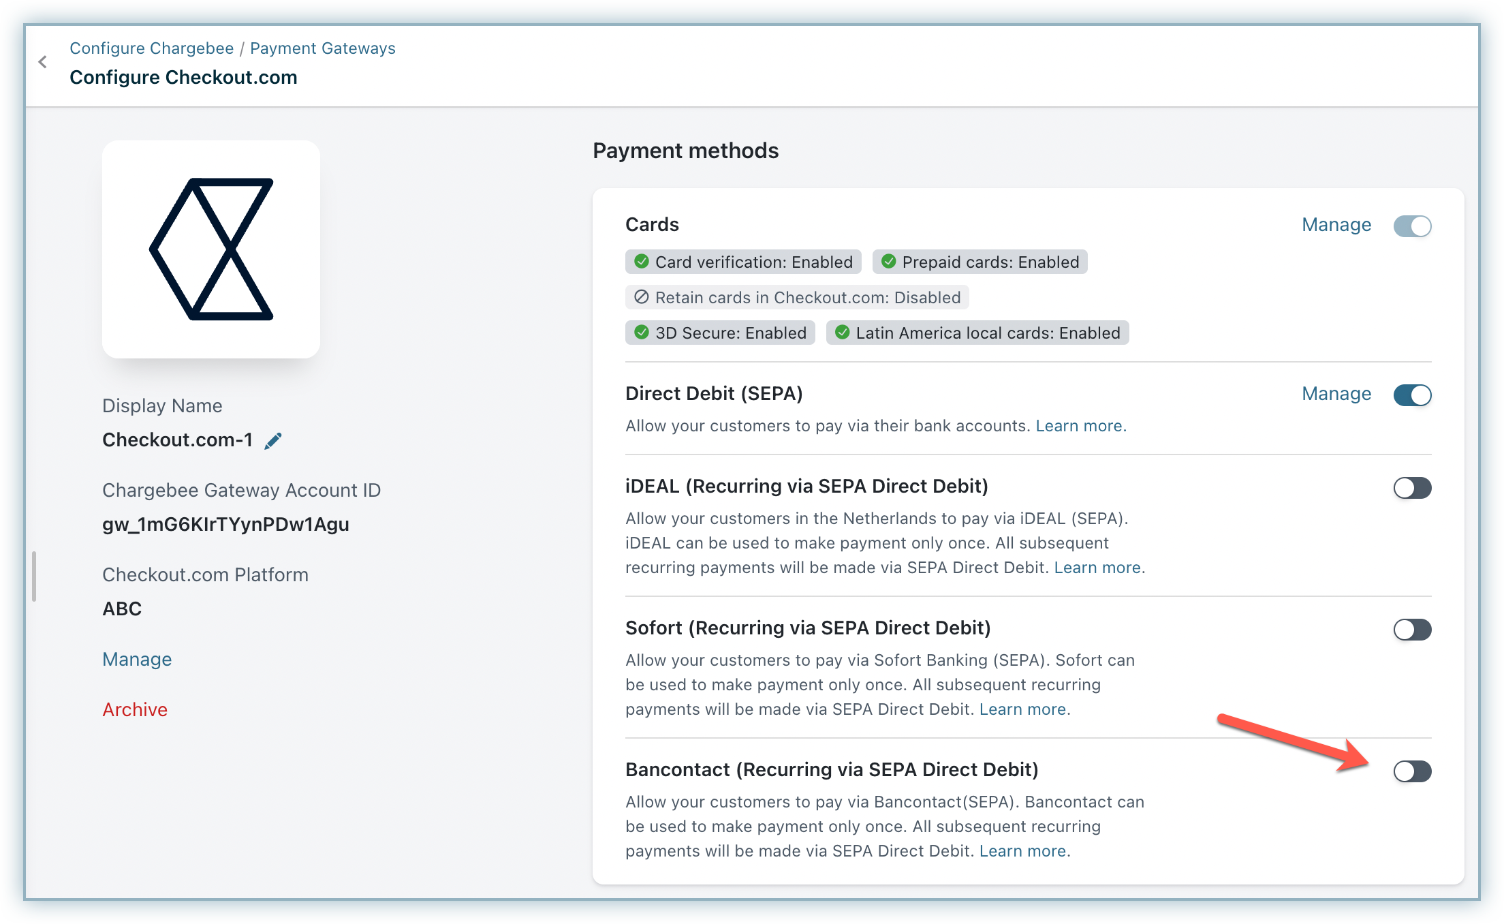The image size is (1504, 924).
Task: Open Learn more under iDEAL description
Action: [x=1099, y=568]
